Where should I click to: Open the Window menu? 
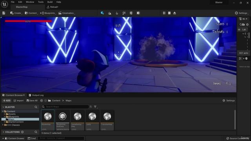tap(30, 2)
